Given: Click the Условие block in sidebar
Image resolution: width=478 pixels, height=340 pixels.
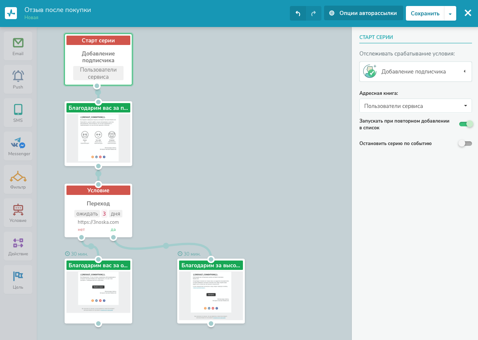Looking at the screenshot, I should coord(18,213).
